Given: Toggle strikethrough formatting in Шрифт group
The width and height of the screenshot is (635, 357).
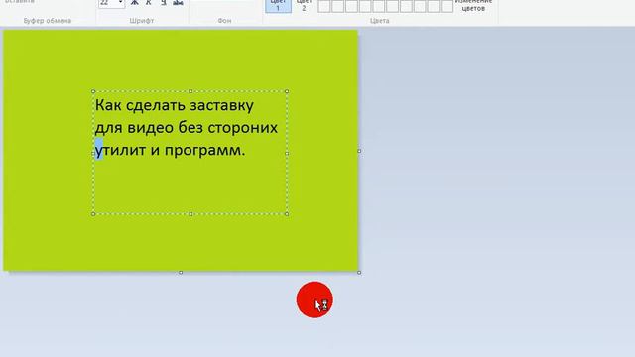Looking at the screenshot, I should click(x=178, y=3).
